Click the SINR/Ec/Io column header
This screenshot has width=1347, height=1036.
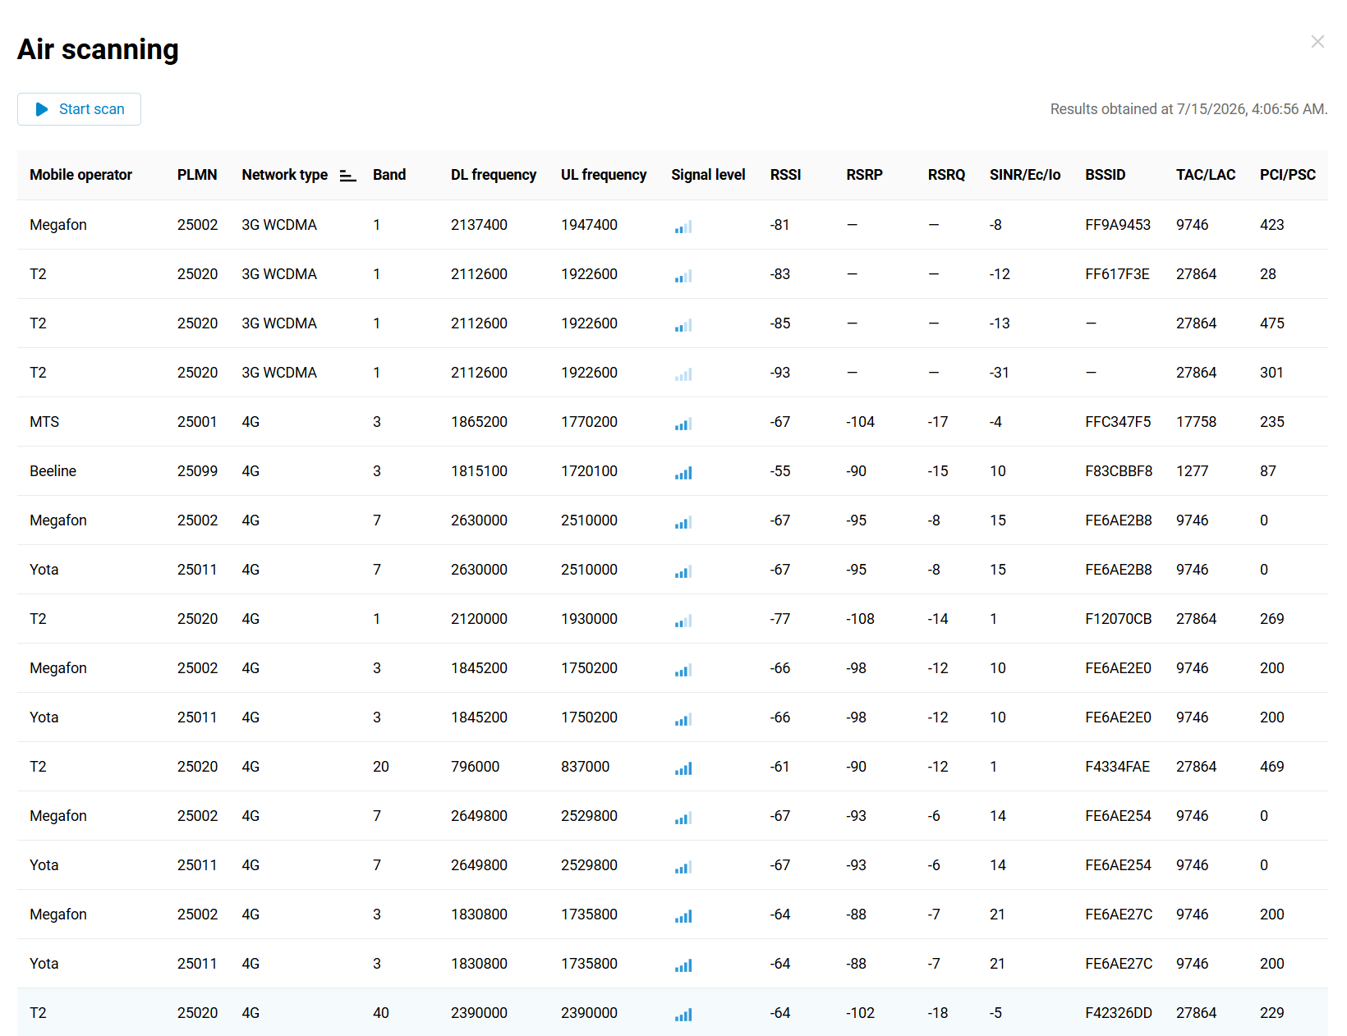tap(1025, 175)
